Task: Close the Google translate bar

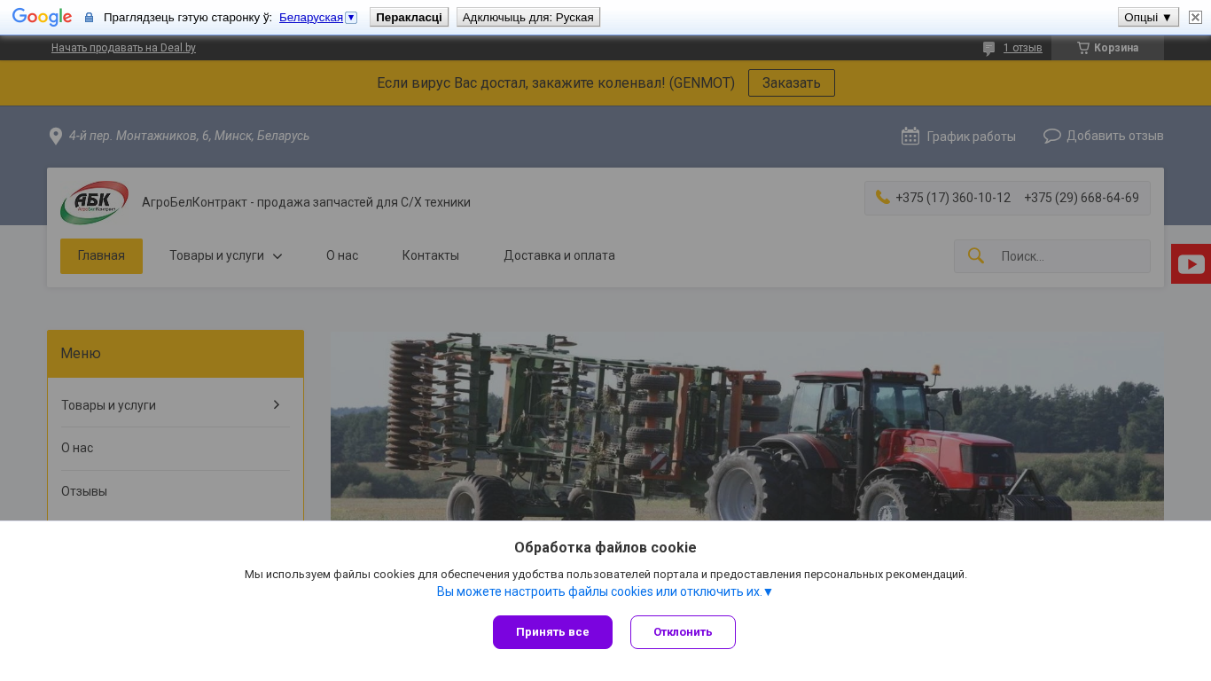Action: [1195, 17]
